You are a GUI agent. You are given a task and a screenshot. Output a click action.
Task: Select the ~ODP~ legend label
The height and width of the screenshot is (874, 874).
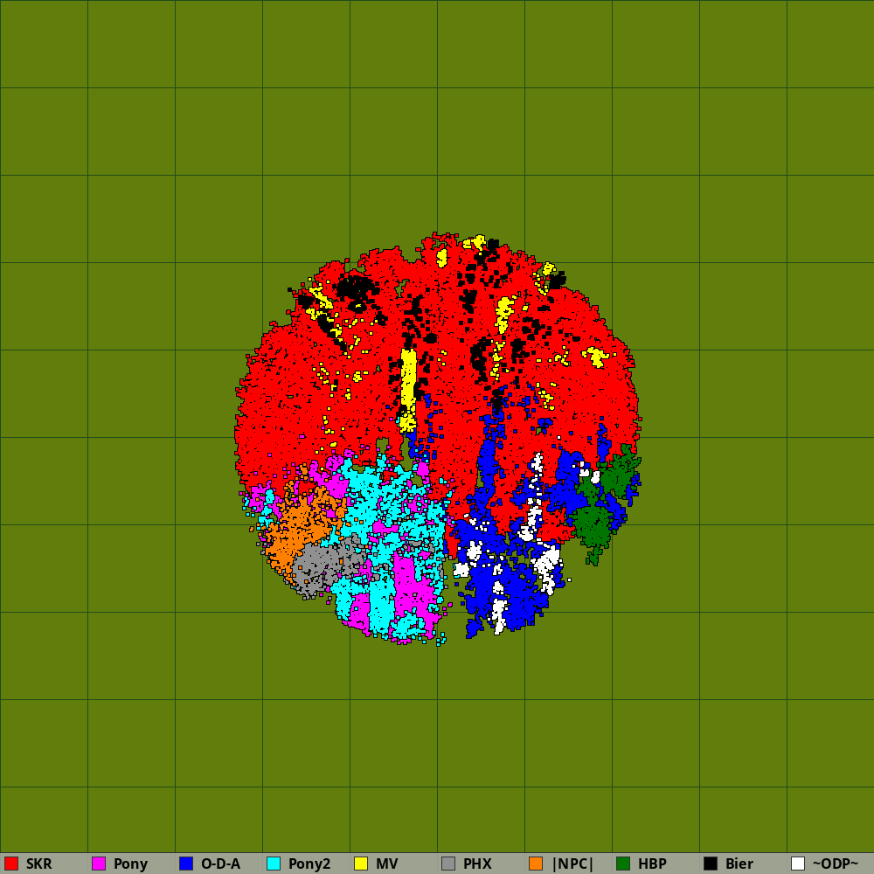tap(836, 864)
